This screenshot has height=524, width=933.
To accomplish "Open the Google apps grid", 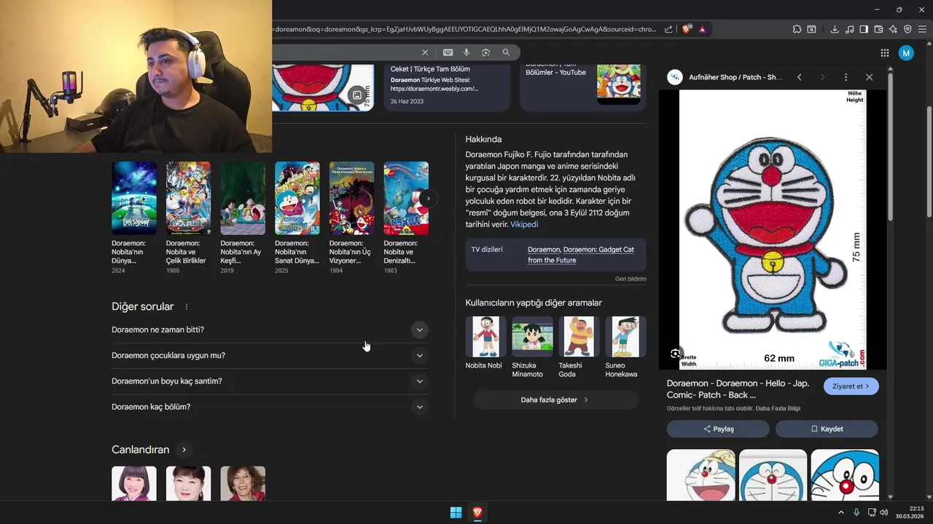I will point(884,52).
